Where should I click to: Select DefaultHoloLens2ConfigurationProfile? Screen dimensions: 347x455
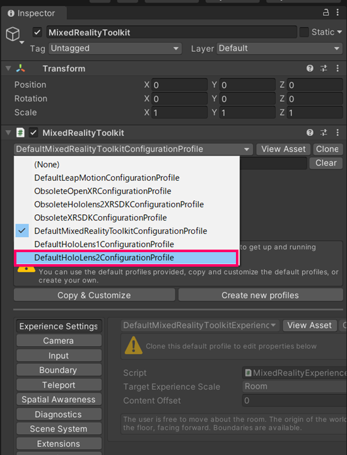coord(126,258)
